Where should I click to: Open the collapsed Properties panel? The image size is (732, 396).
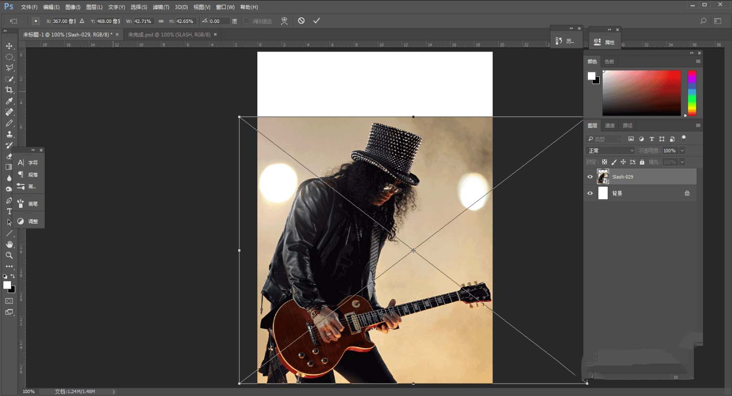pos(604,42)
